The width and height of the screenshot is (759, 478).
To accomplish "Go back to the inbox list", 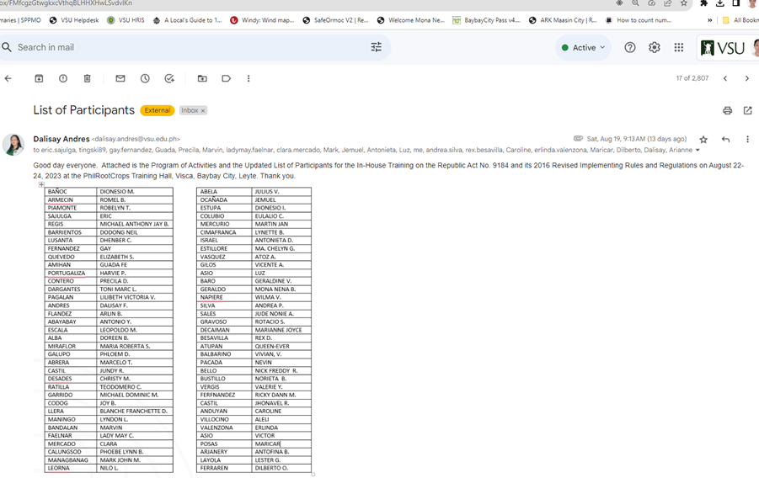I will click(x=8, y=78).
